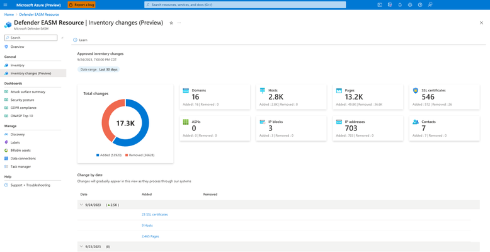
Task: Open the 23 SSL certificates link
Action: [155, 214]
